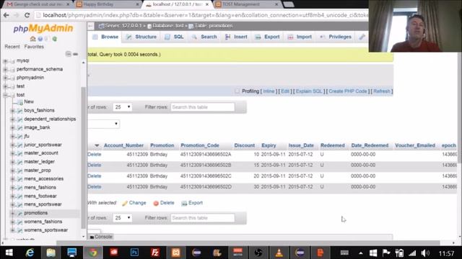This screenshot has height=259, width=462.
Task: Open the on-screen keyboard tray icon
Action: (344, 253)
